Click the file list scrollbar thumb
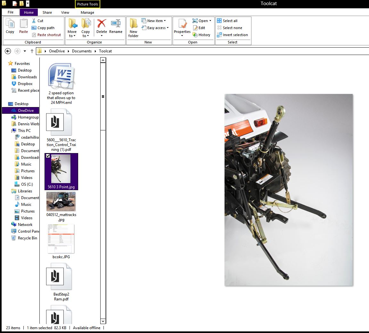The height and width of the screenshot is (333, 369). (103, 97)
